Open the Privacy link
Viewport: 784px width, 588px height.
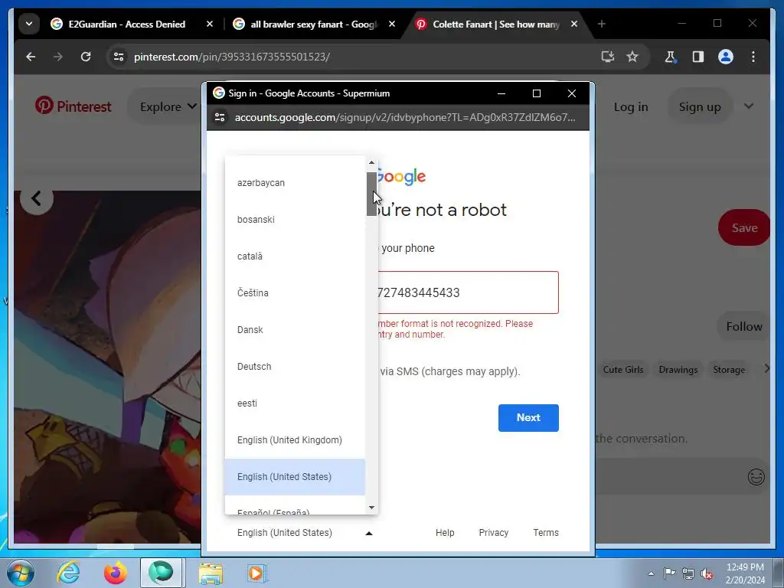pos(494,533)
